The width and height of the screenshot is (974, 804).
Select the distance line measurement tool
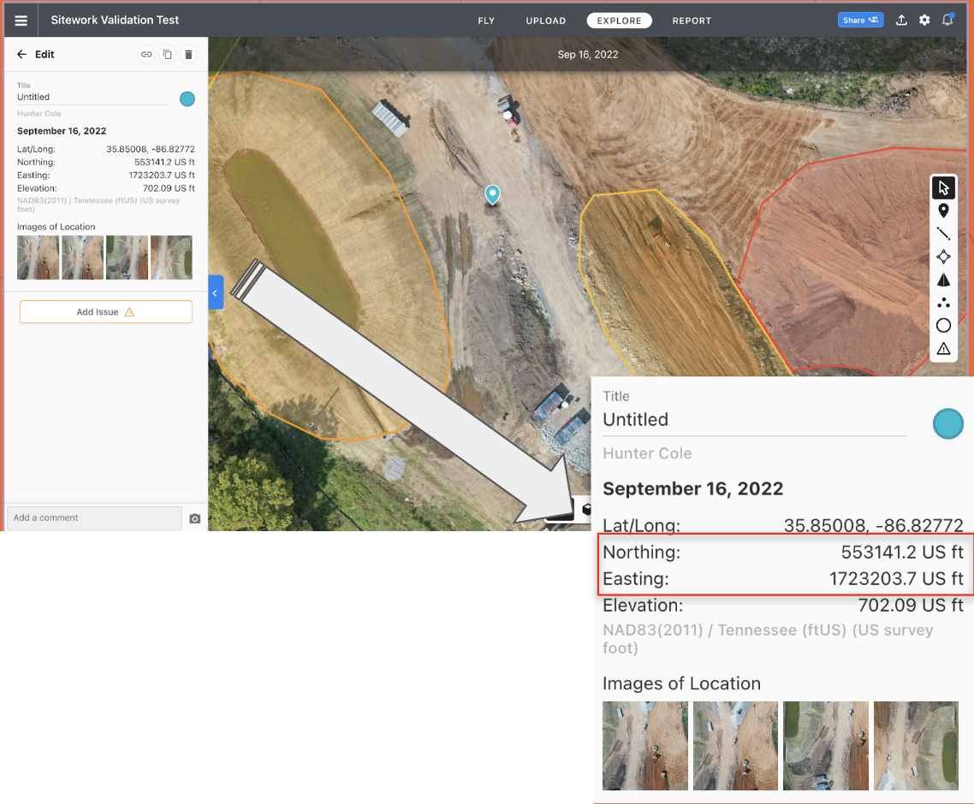point(943,234)
